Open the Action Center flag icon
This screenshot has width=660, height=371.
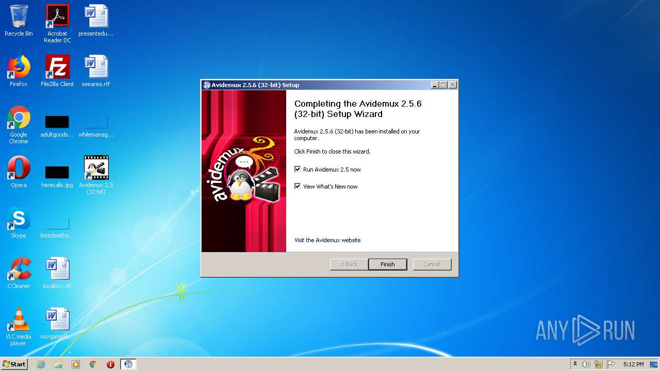[610, 364]
